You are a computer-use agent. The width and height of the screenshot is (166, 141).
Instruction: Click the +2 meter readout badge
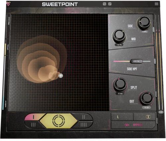(161, 112)
